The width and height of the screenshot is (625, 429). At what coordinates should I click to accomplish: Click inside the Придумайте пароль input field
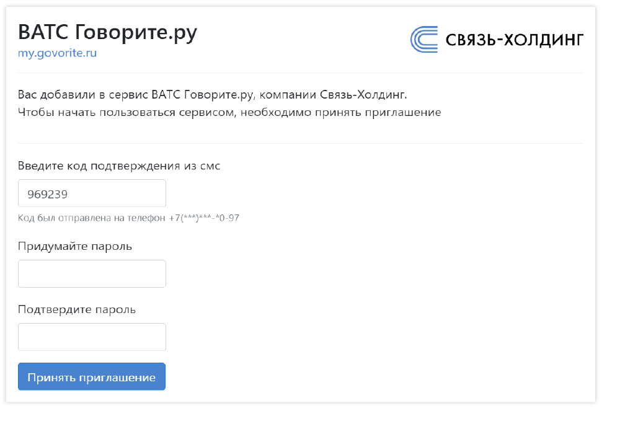click(x=92, y=273)
